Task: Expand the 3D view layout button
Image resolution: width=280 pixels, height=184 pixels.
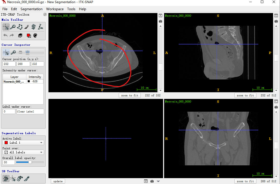Action: (146, 181)
